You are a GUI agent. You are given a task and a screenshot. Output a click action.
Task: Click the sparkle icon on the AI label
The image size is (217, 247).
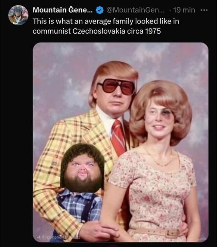click(38, 237)
